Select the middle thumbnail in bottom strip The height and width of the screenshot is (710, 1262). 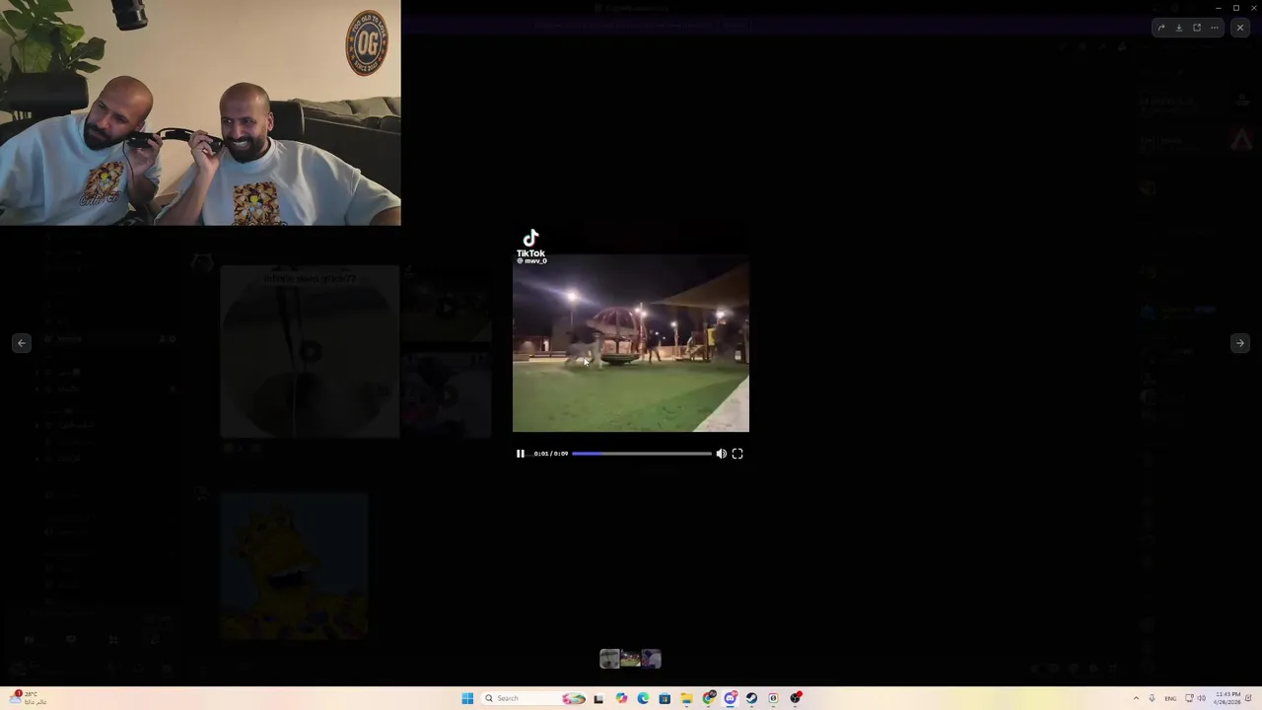tap(630, 659)
